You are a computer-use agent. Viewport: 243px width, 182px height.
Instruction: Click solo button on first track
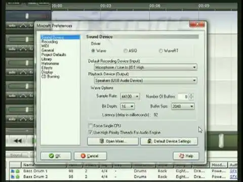12,26
